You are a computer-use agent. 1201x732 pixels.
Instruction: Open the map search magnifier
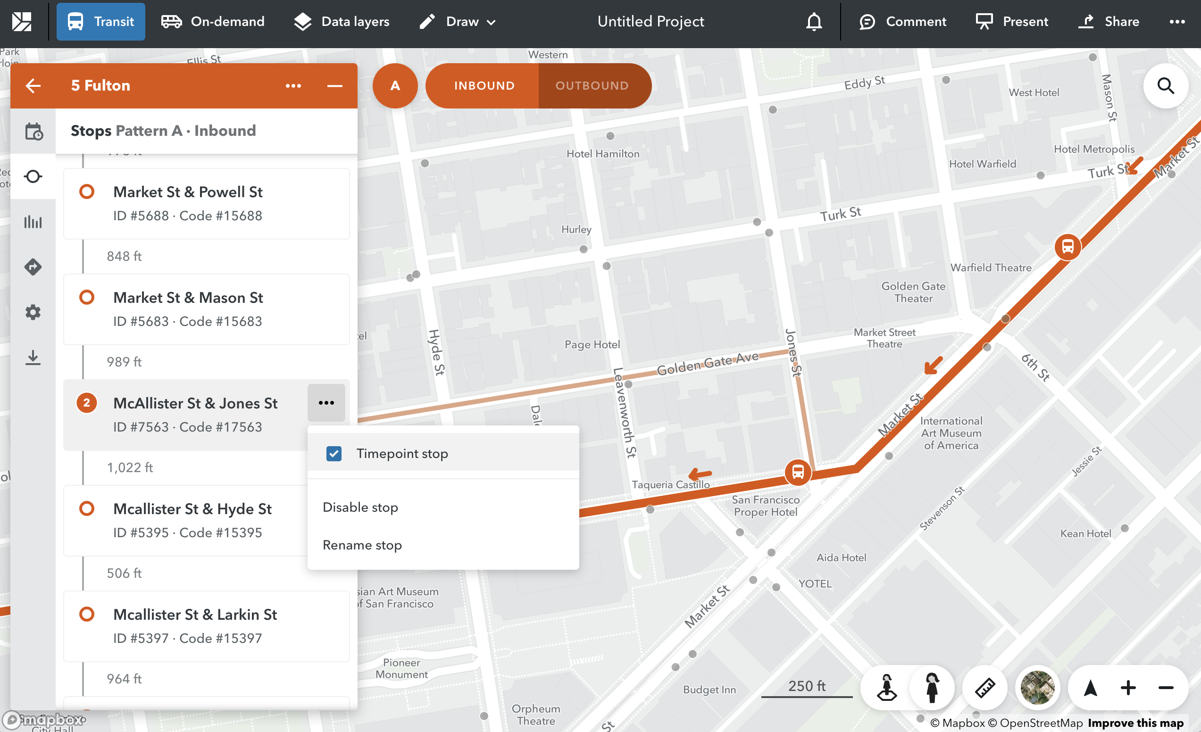(x=1165, y=86)
